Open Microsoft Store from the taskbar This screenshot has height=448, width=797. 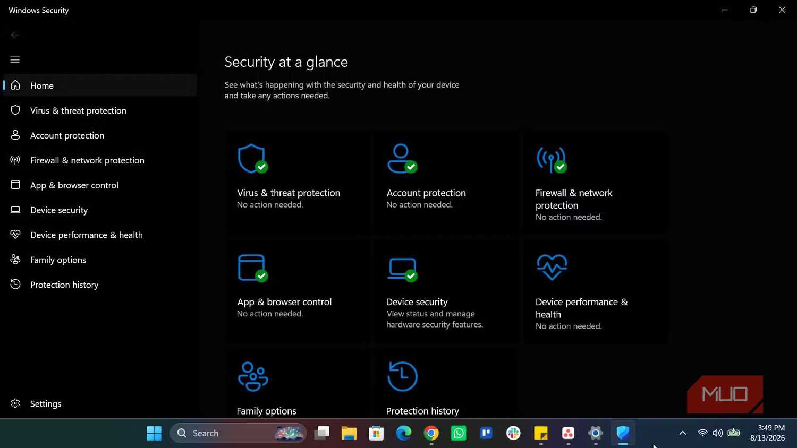(376, 433)
